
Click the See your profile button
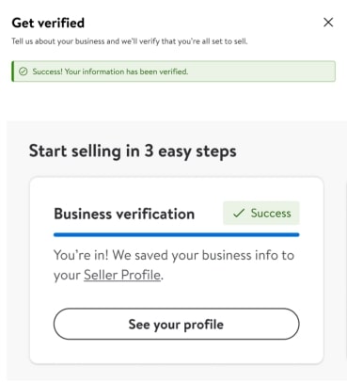coord(177,324)
